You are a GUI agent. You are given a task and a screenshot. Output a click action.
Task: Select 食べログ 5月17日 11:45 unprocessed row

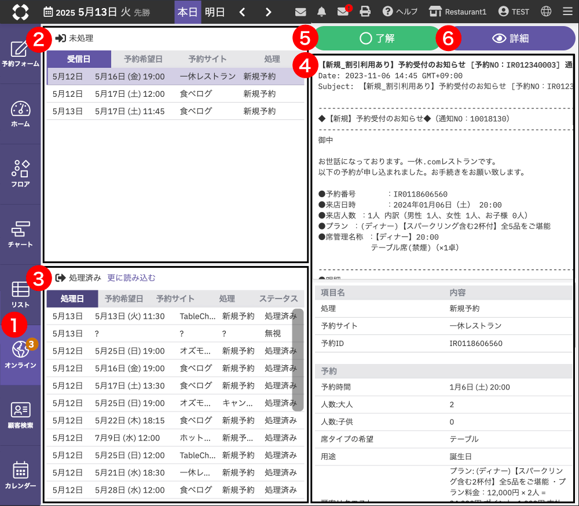[175, 111]
